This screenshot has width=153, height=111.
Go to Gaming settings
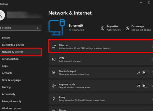[x=6, y=87]
